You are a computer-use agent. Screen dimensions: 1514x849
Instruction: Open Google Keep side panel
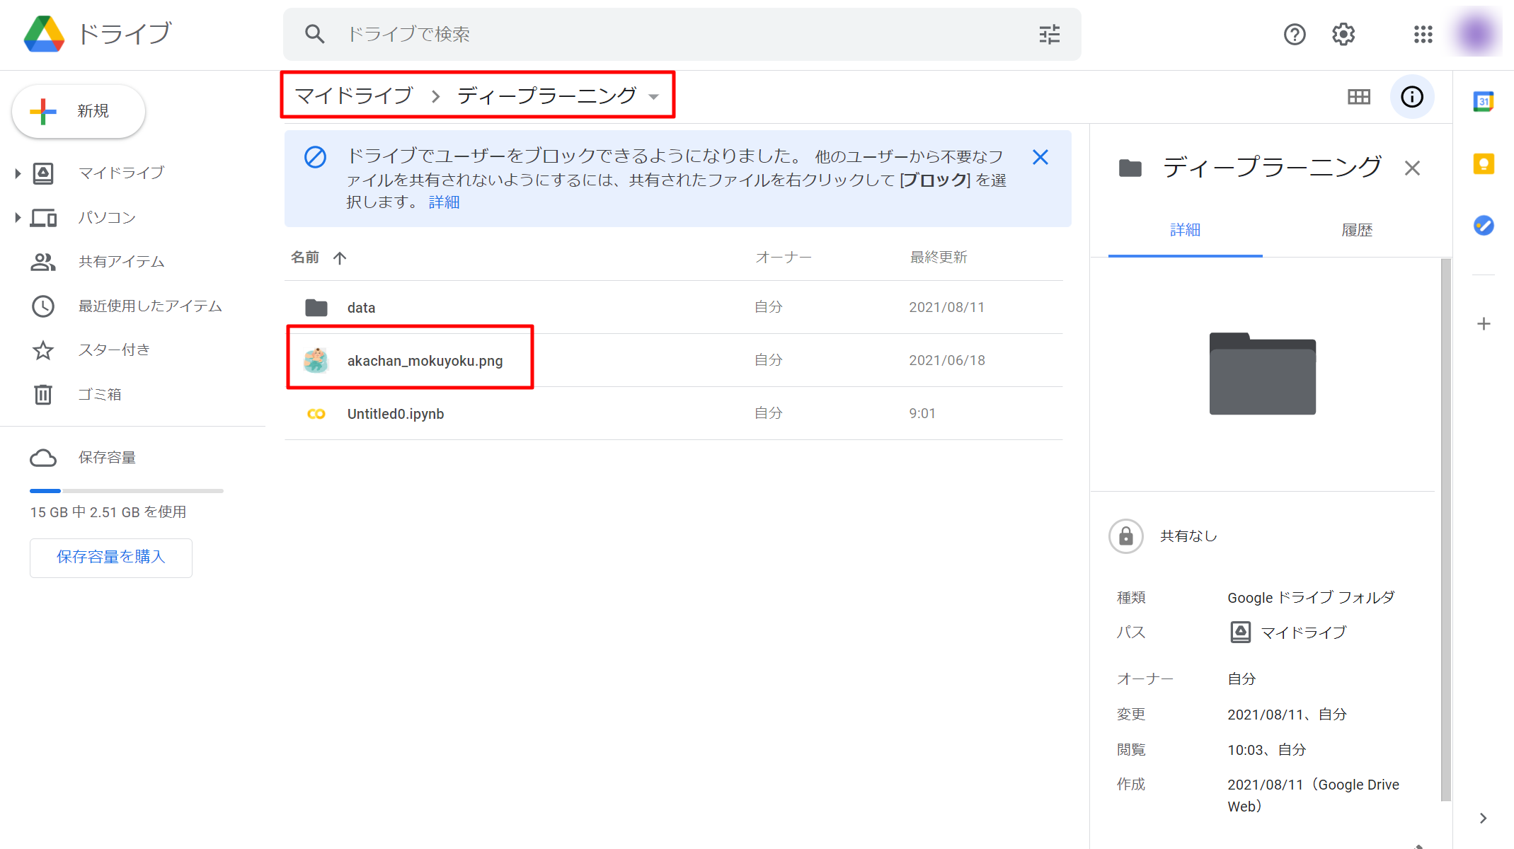click(1484, 164)
